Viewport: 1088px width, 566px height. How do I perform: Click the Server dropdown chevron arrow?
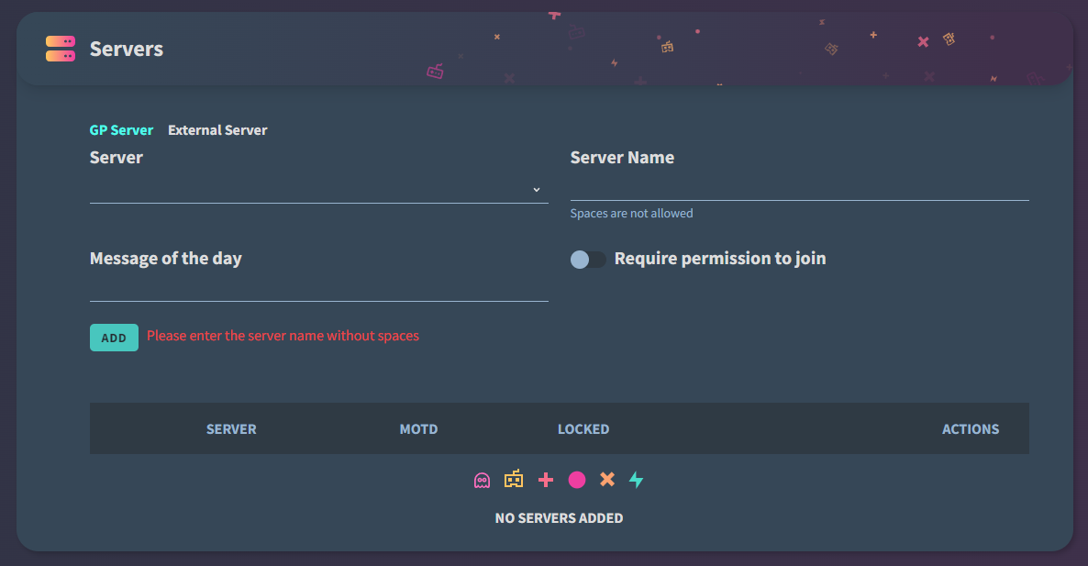[537, 189]
